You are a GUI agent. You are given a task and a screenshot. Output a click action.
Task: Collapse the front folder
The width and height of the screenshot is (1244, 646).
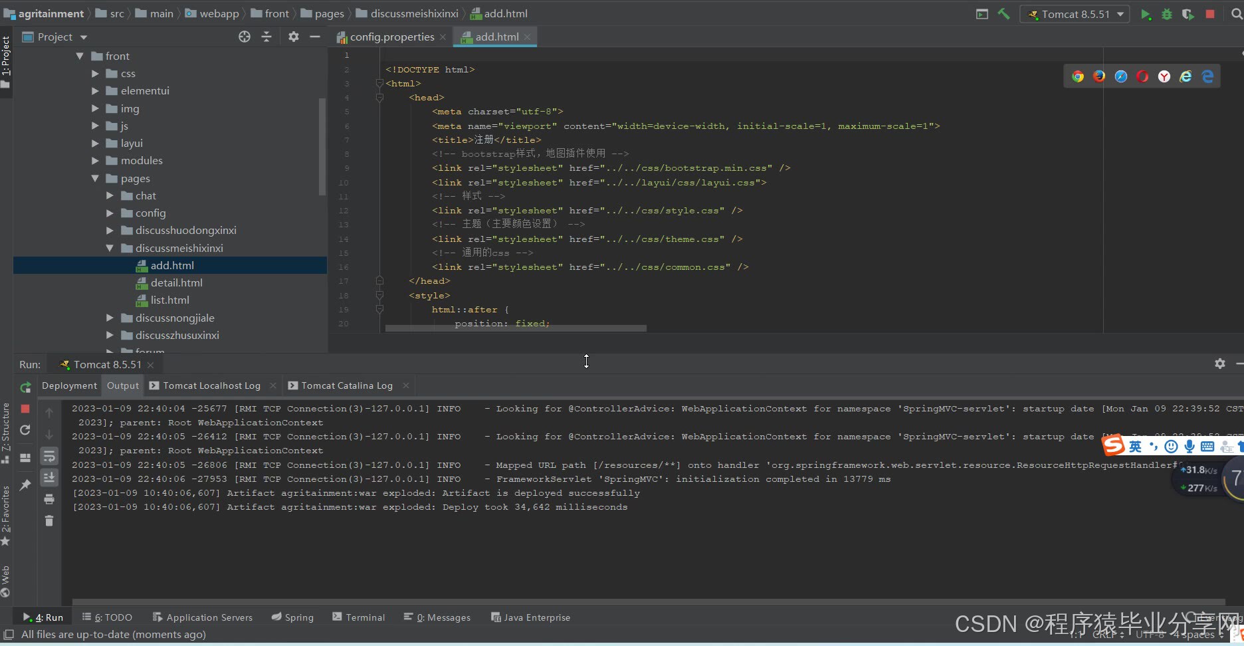click(80, 56)
